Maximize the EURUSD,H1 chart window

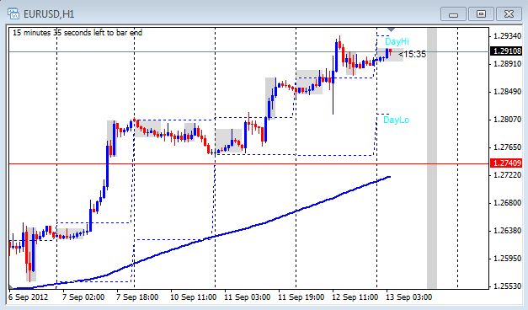pyautogui.click(x=481, y=14)
